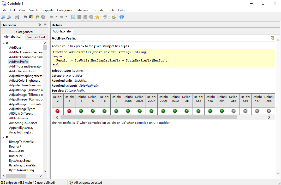This screenshot has width=281, height=185.
Task: Click the Overview tree's up scroll arrow
Action: [x=45, y=43]
